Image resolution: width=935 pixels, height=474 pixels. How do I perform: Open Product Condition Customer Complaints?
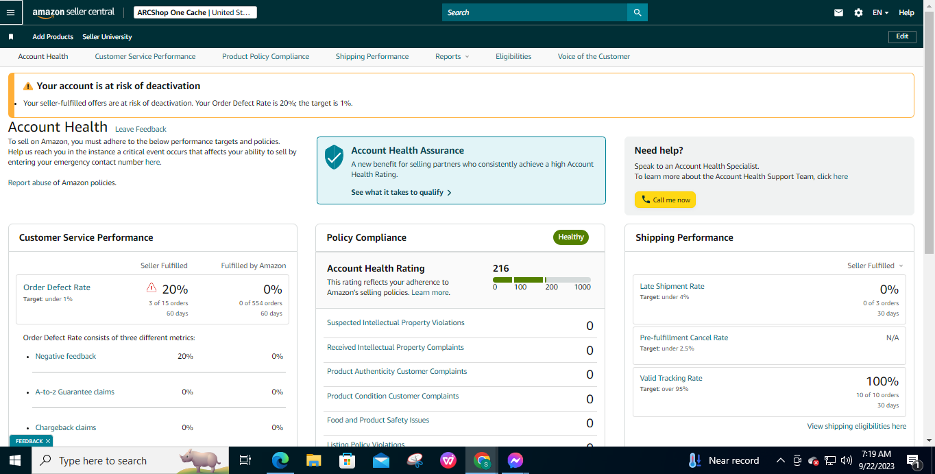pyautogui.click(x=393, y=396)
